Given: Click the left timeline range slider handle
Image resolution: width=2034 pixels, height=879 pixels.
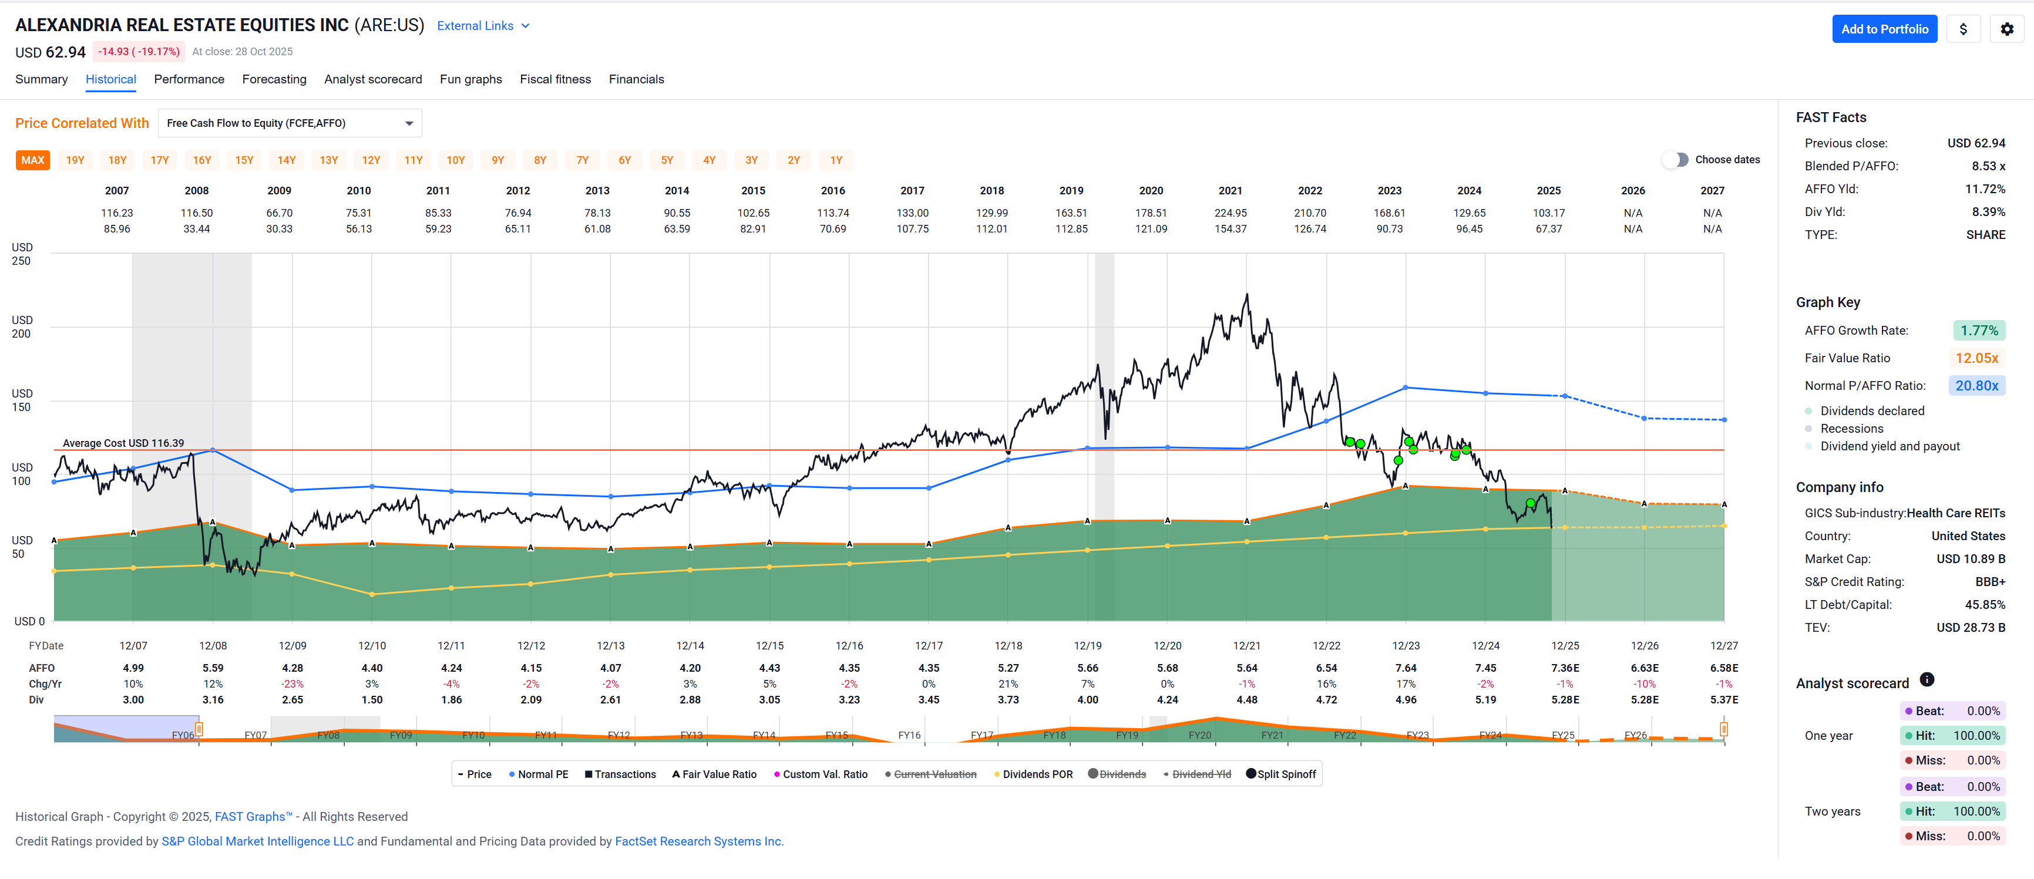Looking at the screenshot, I should pos(199,729).
